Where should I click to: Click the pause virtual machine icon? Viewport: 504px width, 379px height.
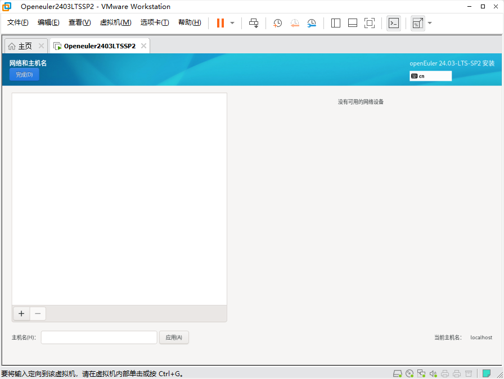(220, 23)
